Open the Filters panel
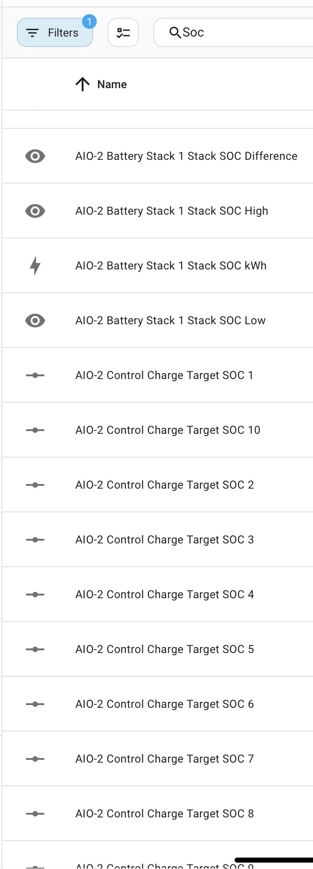Viewport: 313px width, 869px height. pos(55,32)
